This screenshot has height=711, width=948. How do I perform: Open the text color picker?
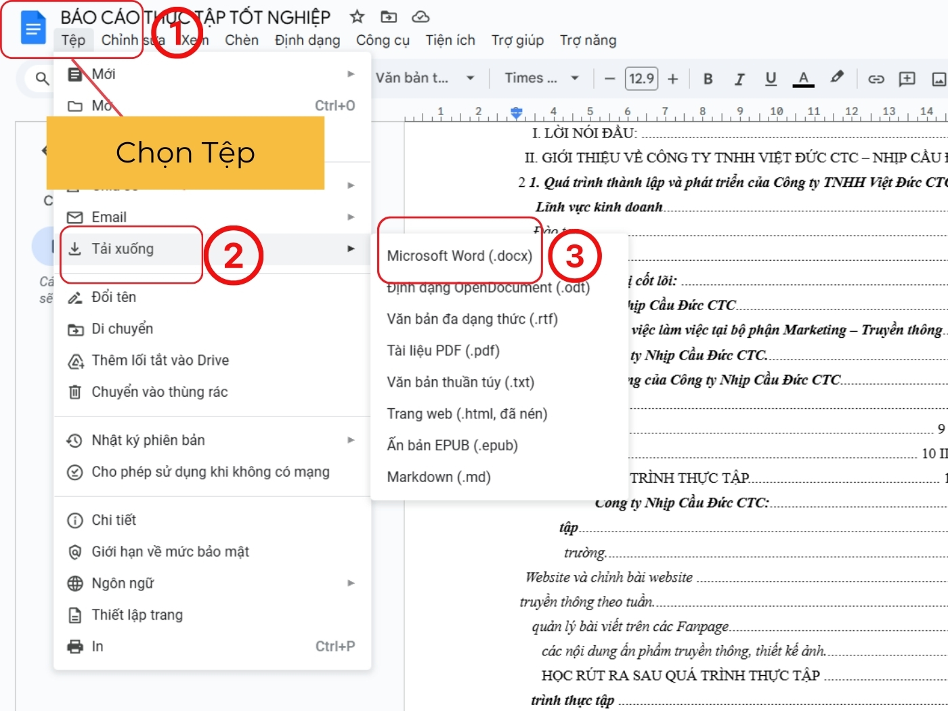click(803, 79)
